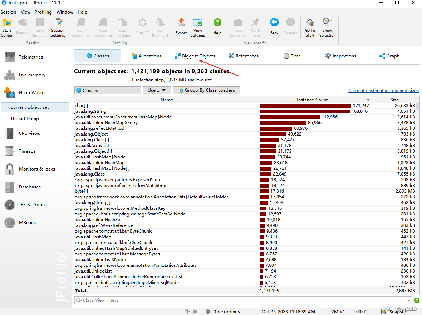This screenshot has width=422, height=315.
Task: Open the MBeans view
Action: pos(28,222)
